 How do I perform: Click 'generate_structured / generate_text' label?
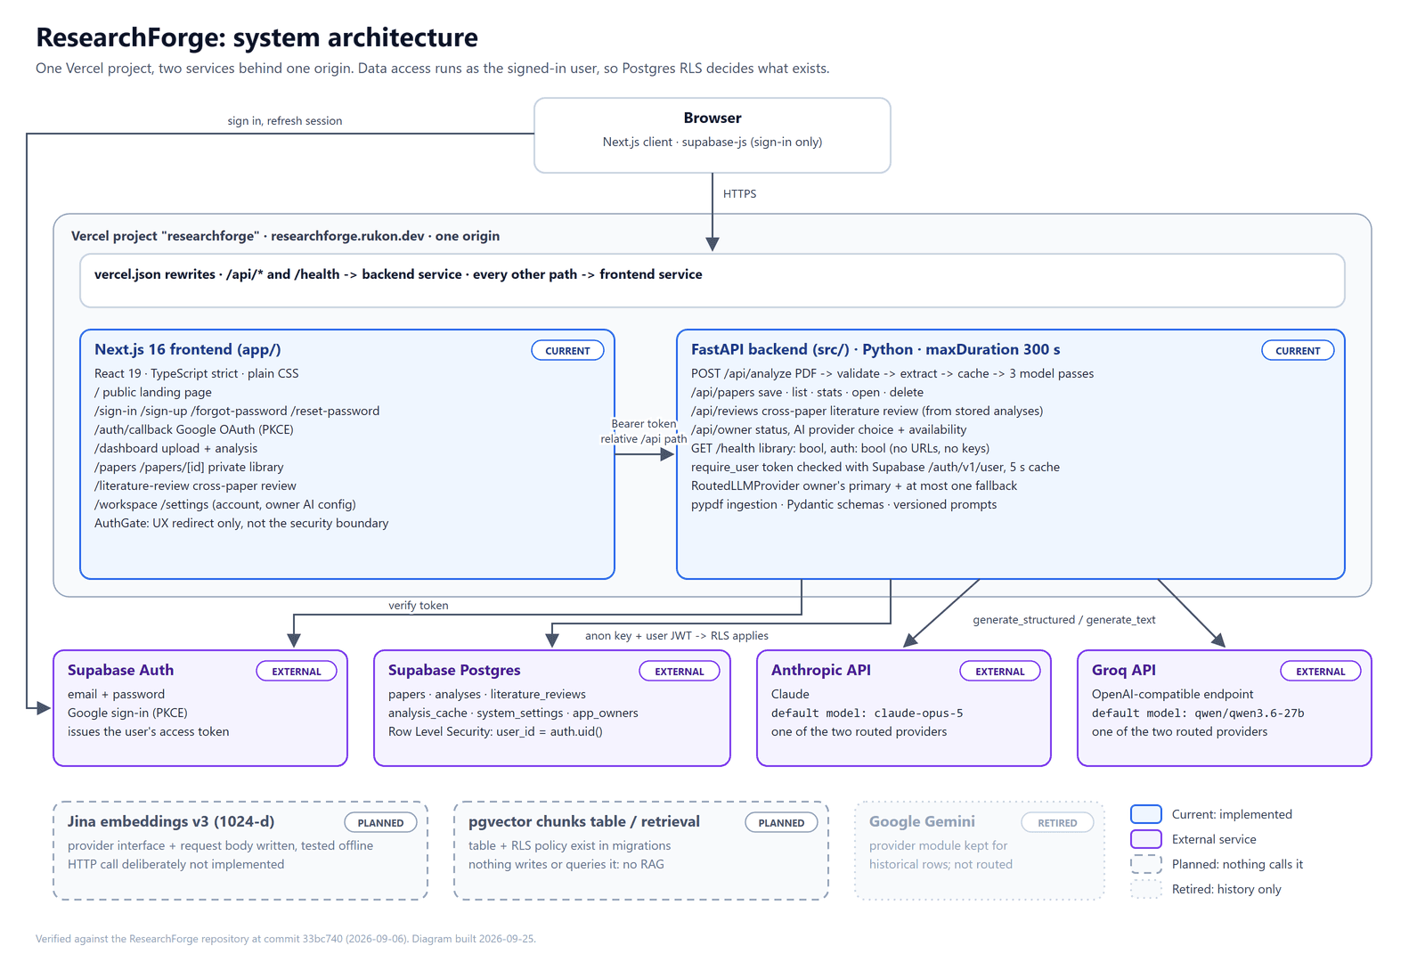(x=1064, y=620)
